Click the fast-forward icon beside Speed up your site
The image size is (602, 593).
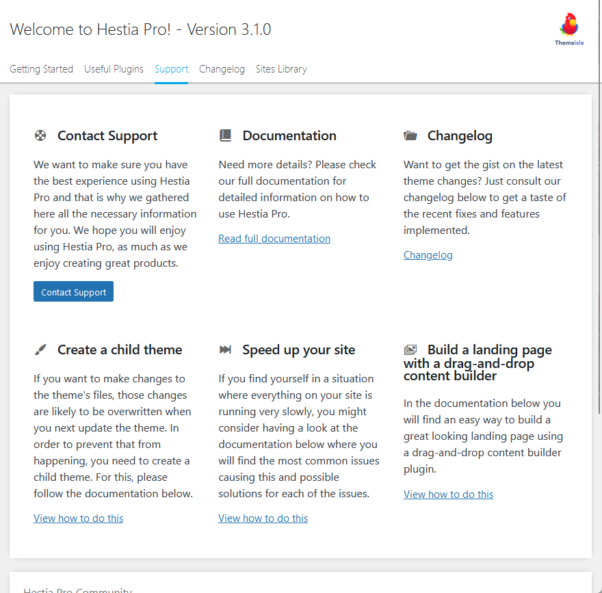pos(225,350)
